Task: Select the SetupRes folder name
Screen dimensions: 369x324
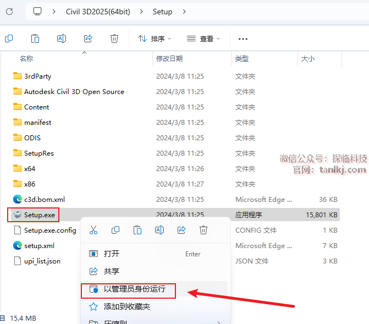Action: click(39, 153)
